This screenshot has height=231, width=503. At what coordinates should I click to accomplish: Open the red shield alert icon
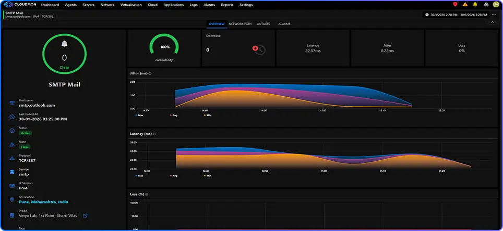[455, 5]
